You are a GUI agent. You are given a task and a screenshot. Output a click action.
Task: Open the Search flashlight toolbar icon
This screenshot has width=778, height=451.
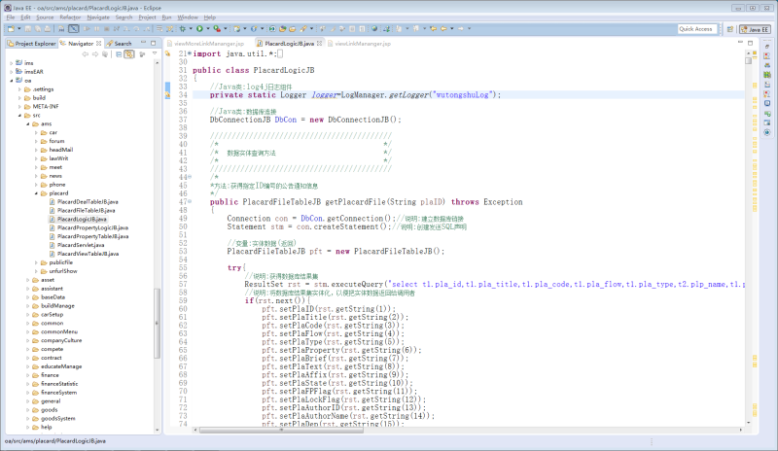[303, 29]
